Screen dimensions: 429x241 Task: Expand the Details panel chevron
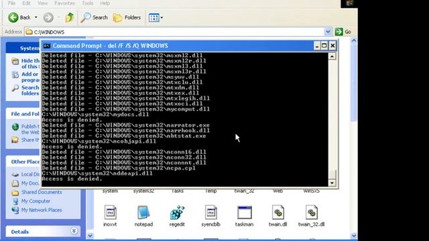point(74,231)
